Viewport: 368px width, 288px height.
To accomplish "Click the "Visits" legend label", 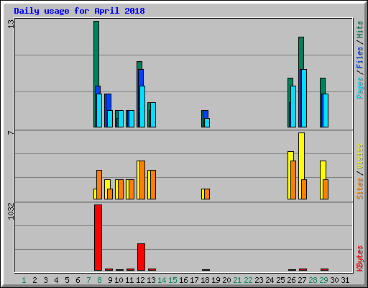I will point(360,156).
